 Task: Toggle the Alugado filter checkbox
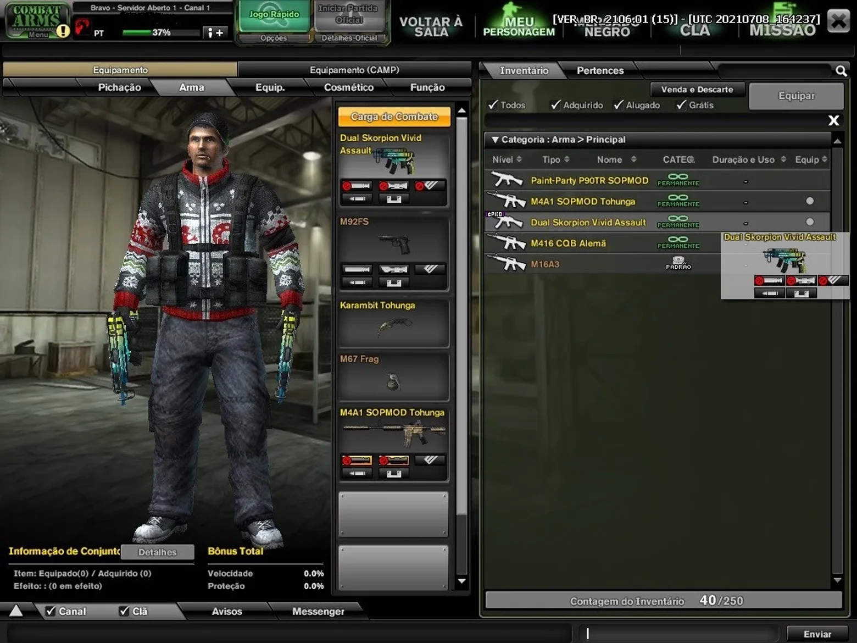click(619, 104)
